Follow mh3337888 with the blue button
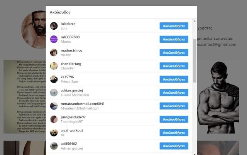 pos(174,39)
